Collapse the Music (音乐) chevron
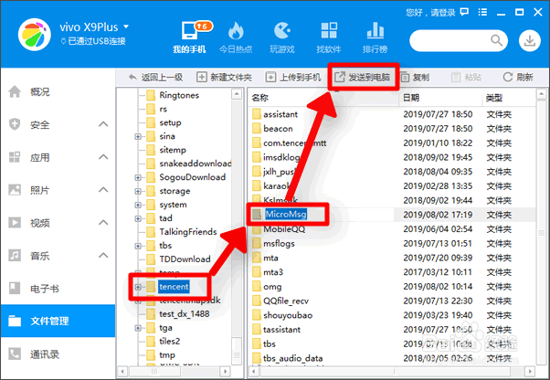This screenshot has height=380, width=550. 103,256
